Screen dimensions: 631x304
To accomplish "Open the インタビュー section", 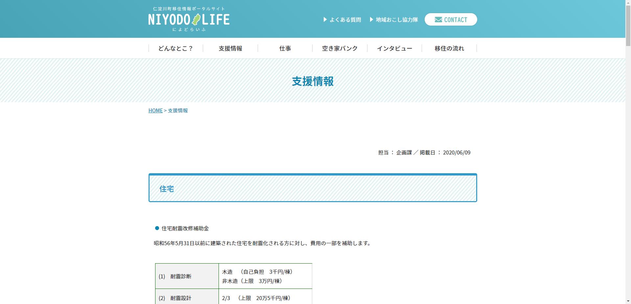I will 394,48.
